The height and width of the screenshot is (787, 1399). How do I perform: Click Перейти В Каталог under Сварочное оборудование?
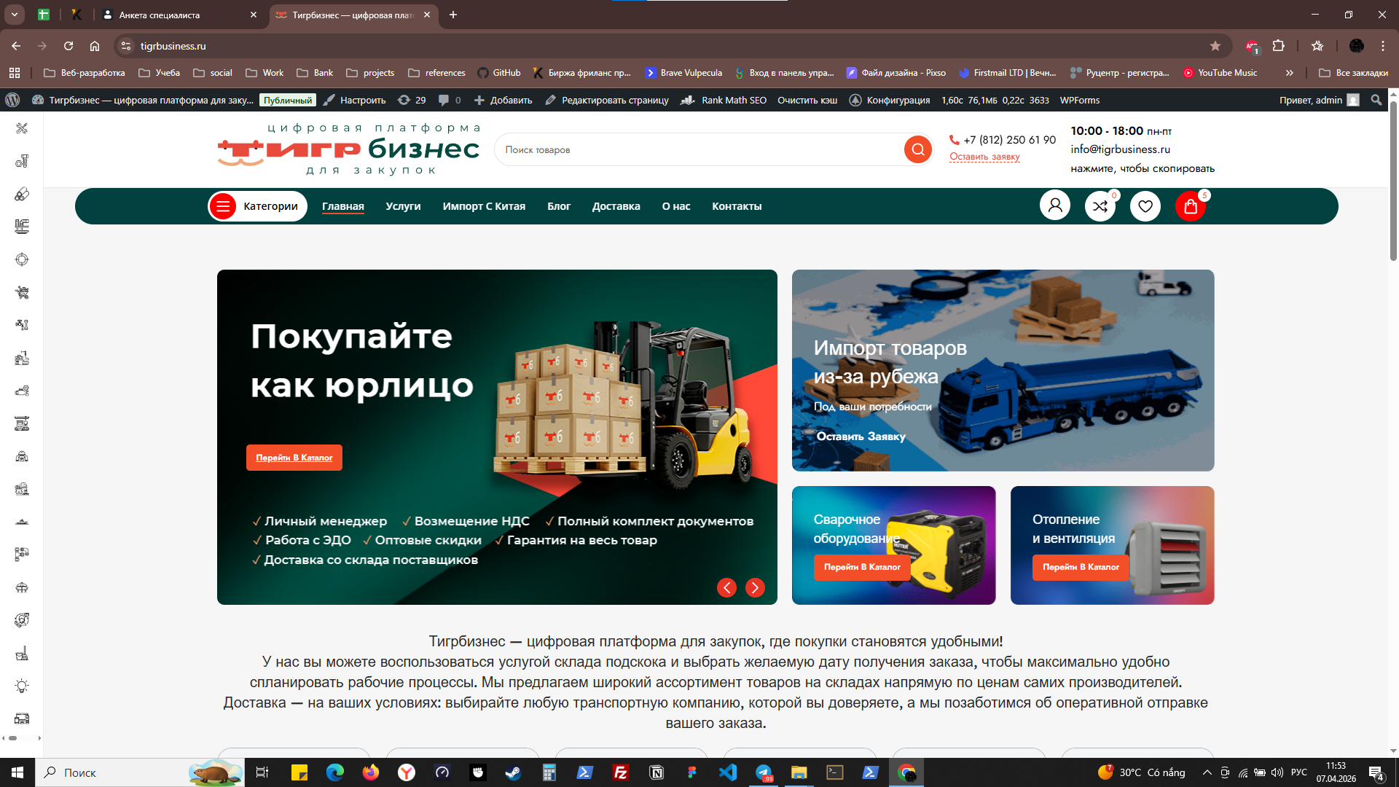click(x=862, y=567)
